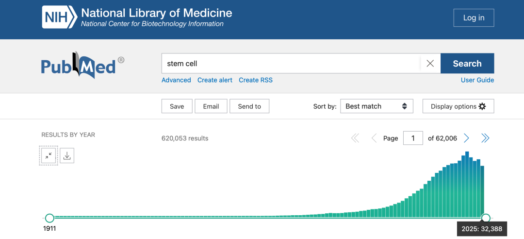Go to the previous results page
This screenshot has height=239, width=524.
[374, 138]
